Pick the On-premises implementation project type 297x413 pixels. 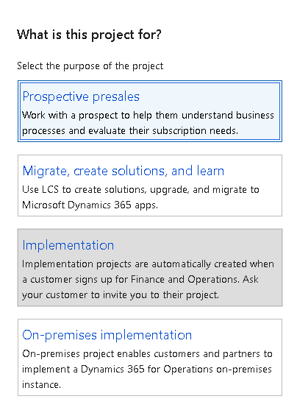pyautogui.click(x=150, y=358)
